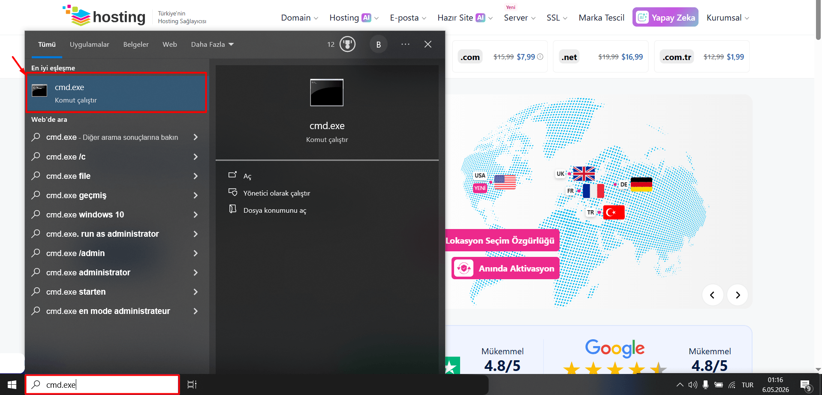The height and width of the screenshot is (395, 822).
Task: Click the Germany flag on the map
Action: click(x=641, y=184)
